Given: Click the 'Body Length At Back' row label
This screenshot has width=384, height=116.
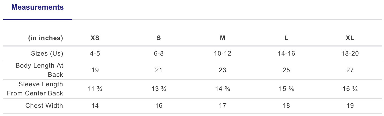Looking at the screenshot, I should pyautogui.click(x=39, y=70).
